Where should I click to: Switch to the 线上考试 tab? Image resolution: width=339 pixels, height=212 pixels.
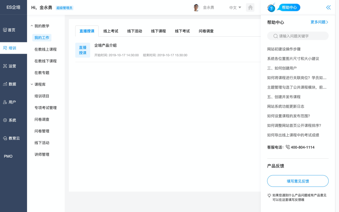[112, 31]
